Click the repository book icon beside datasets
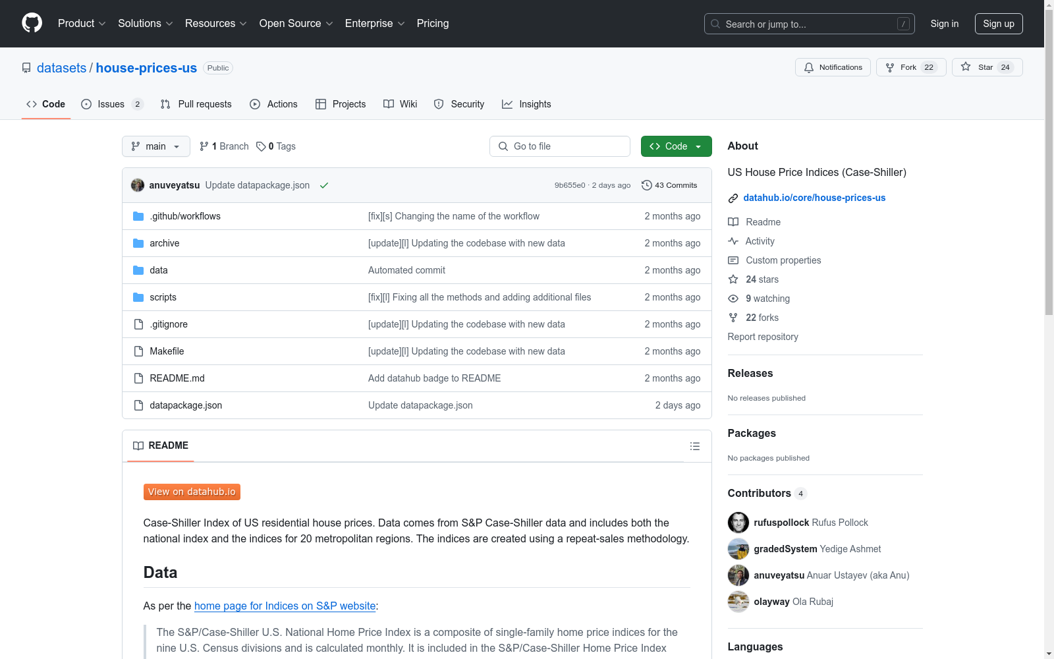The width and height of the screenshot is (1054, 659). point(26,68)
